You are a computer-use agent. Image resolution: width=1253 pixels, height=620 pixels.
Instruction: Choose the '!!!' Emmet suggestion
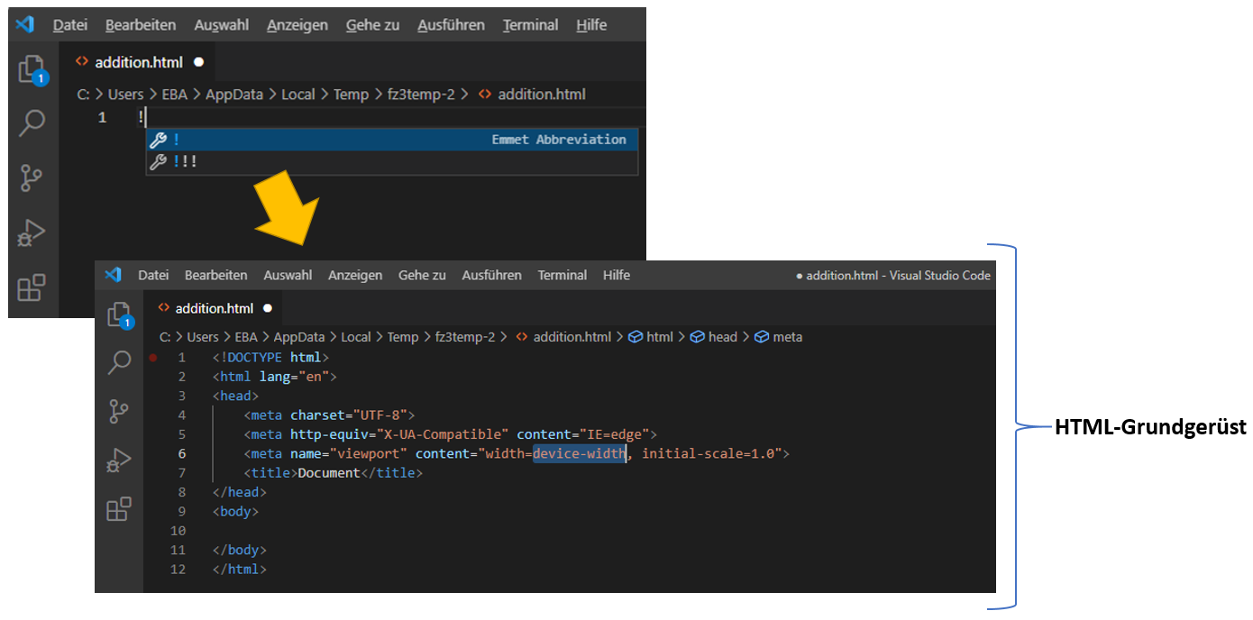pyautogui.click(x=185, y=162)
